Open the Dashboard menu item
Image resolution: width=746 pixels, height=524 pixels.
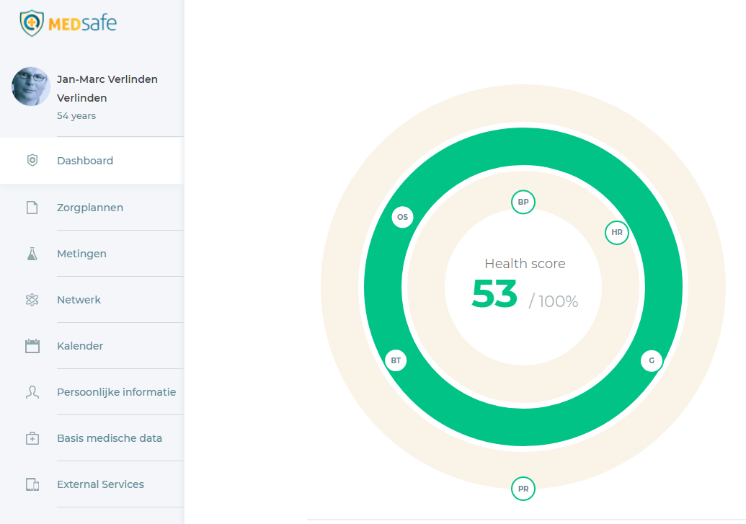pos(85,161)
